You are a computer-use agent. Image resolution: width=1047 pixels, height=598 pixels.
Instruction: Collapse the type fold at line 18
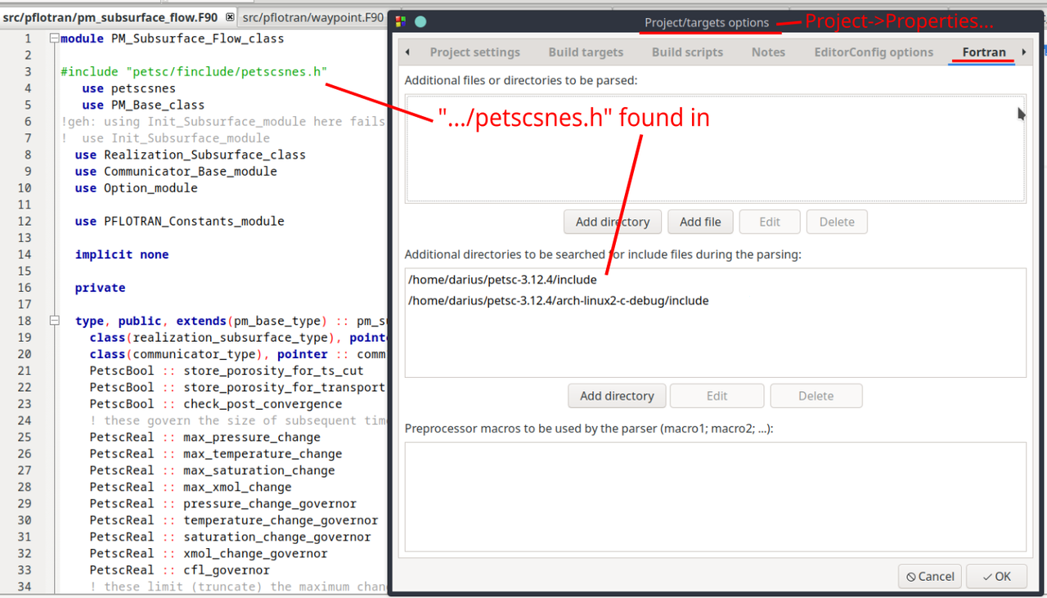coord(54,321)
